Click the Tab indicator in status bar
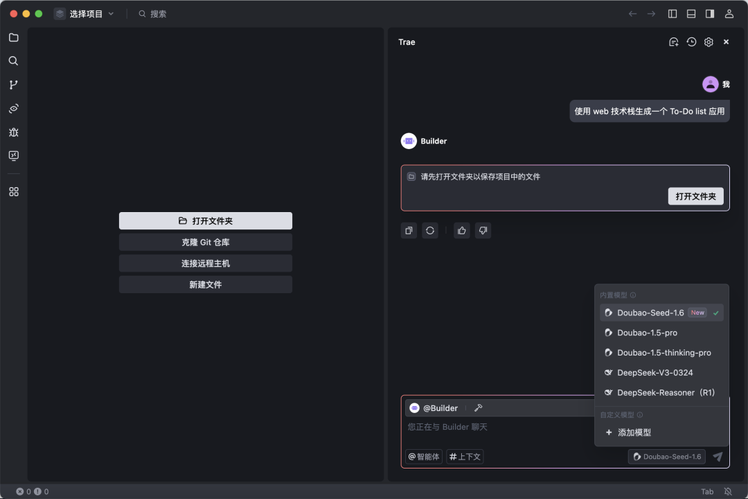The image size is (748, 499). point(707,491)
